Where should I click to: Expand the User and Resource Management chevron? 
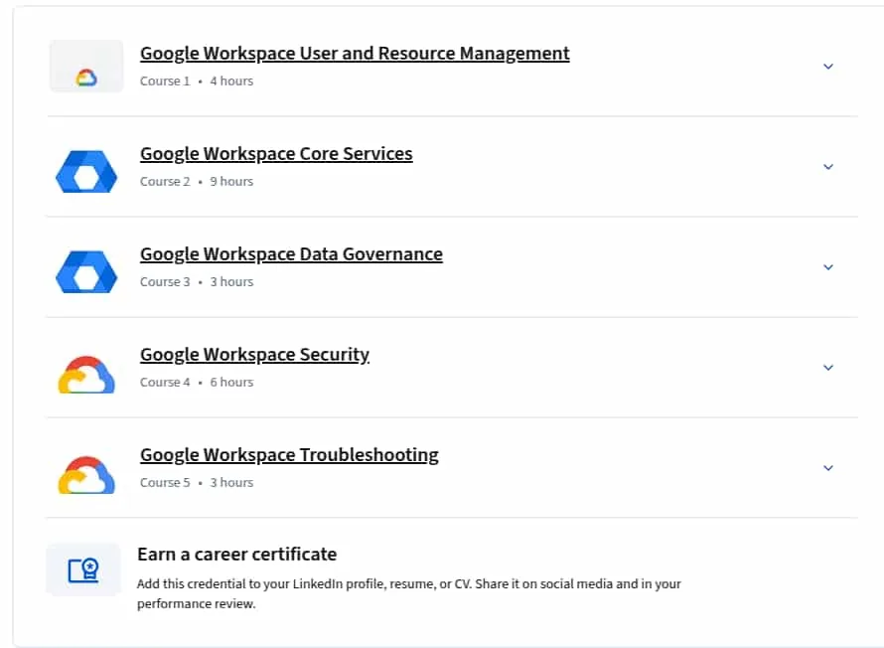coord(828,67)
